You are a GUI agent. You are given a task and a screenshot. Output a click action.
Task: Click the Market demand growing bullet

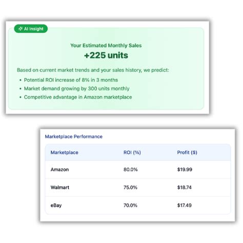76,89
